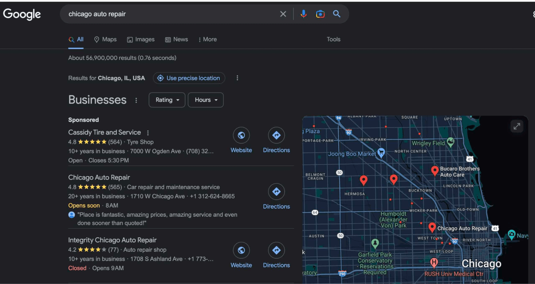Screen dimensions: 535x284
Task: Click the 1710 W Chicago Ave address text
Action: (157, 196)
